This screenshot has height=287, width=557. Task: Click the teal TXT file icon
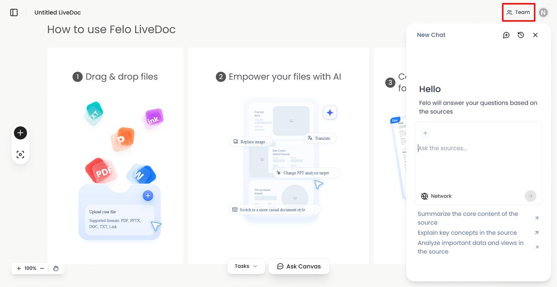pos(94,113)
